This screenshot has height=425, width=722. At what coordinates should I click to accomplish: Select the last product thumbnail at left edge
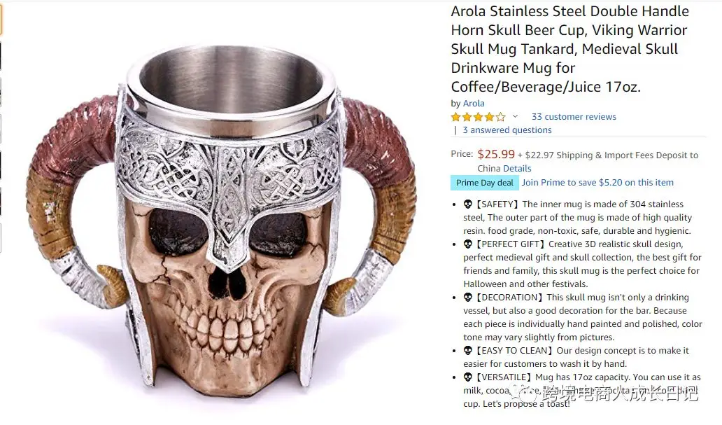(x=1, y=238)
